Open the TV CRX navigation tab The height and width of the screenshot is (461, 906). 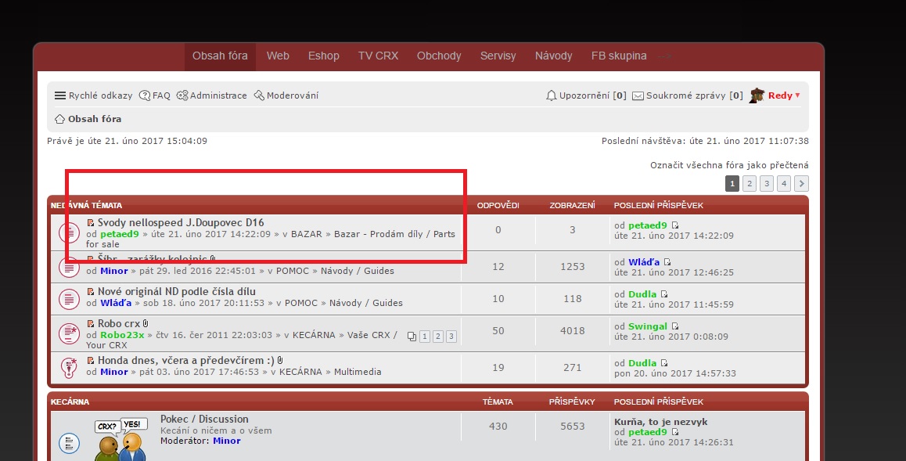[378, 56]
